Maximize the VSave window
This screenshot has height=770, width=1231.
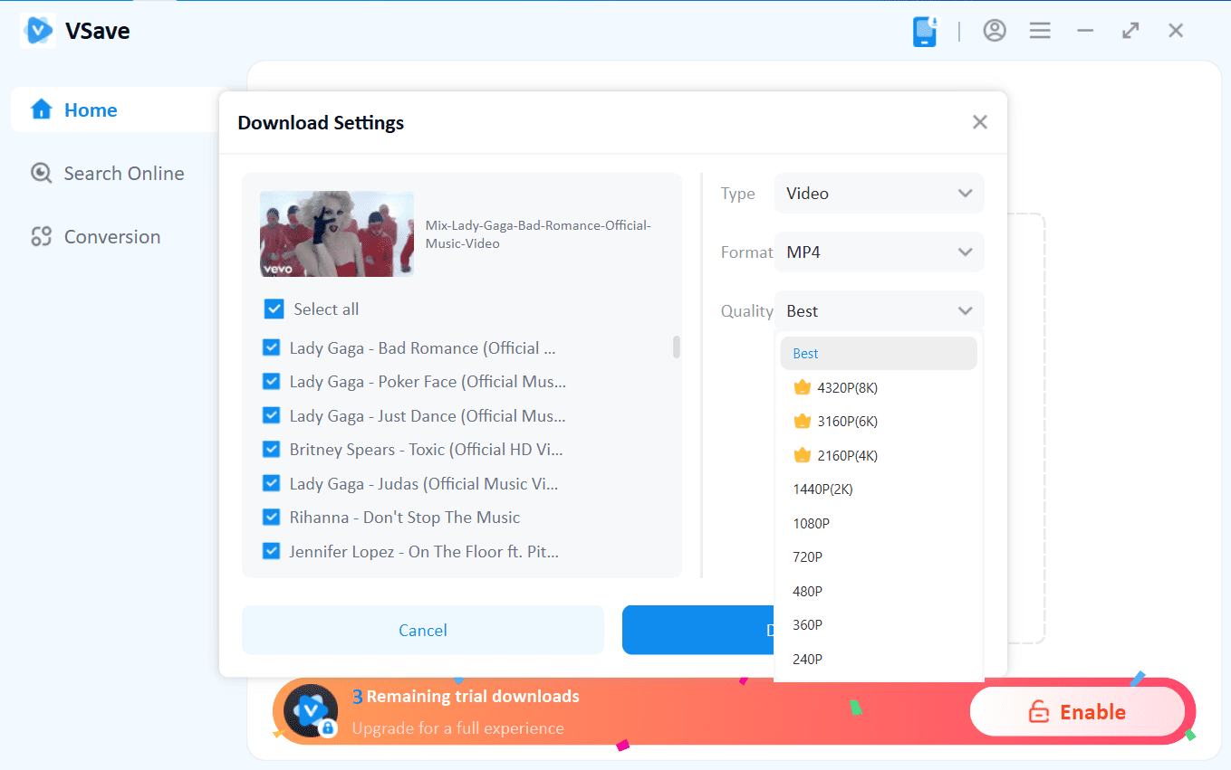[1130, 31]
